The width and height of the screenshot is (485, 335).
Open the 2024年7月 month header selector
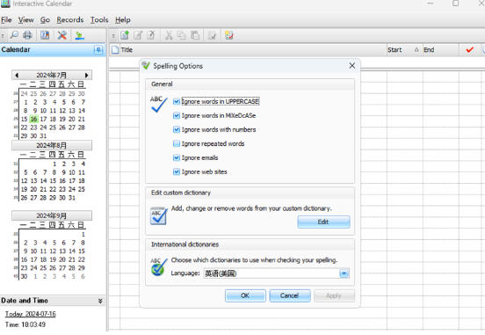point(51,75)
